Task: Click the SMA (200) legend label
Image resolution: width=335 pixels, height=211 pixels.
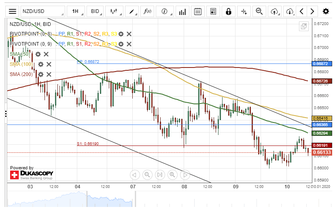Action: (x=21, y=74)
